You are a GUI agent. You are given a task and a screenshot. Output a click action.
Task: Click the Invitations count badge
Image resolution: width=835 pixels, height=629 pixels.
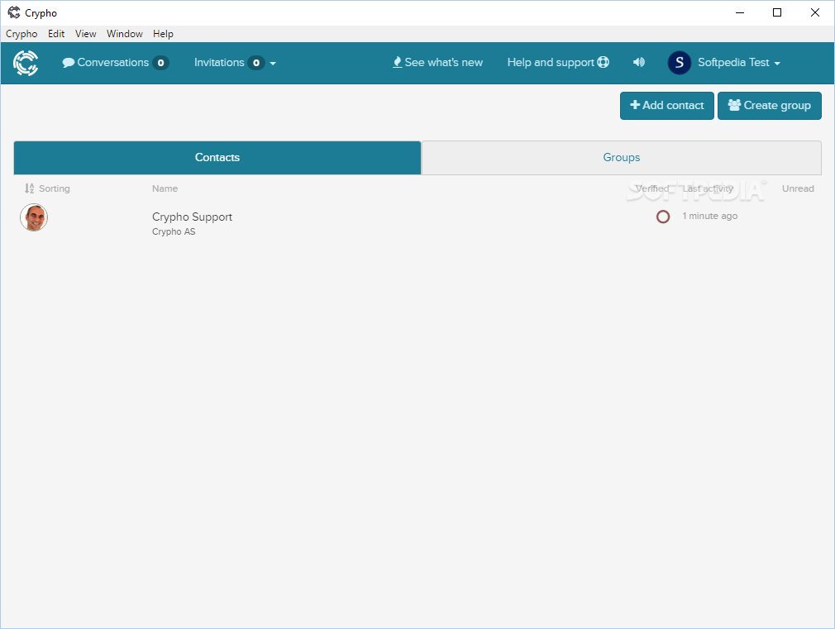point(256,63)
